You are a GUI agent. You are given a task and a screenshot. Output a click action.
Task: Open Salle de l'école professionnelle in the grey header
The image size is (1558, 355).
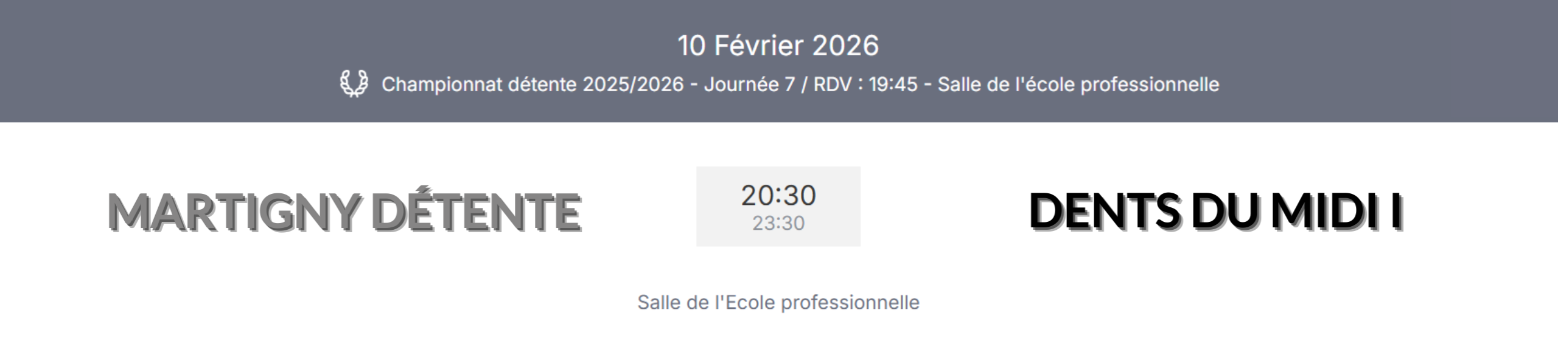(1078, 84)
